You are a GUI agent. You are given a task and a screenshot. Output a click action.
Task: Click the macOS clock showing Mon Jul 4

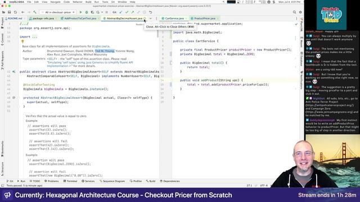pos(289,2)
